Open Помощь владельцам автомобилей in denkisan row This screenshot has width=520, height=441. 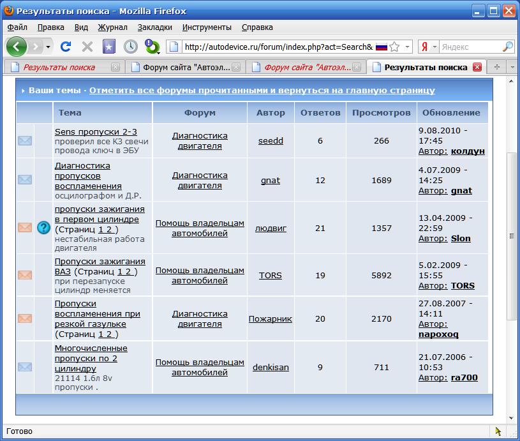coord(200,368)
